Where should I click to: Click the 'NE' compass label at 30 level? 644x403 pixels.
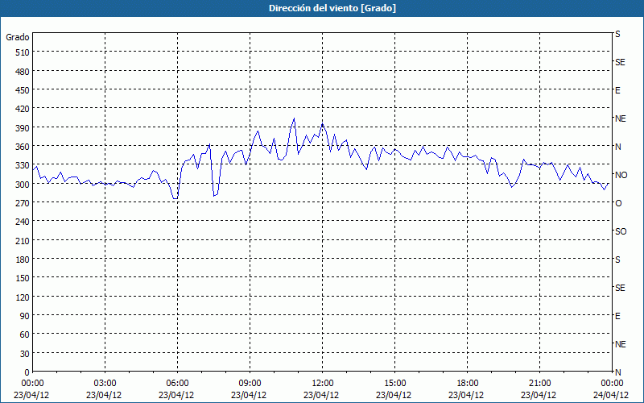tap(621, 344)
